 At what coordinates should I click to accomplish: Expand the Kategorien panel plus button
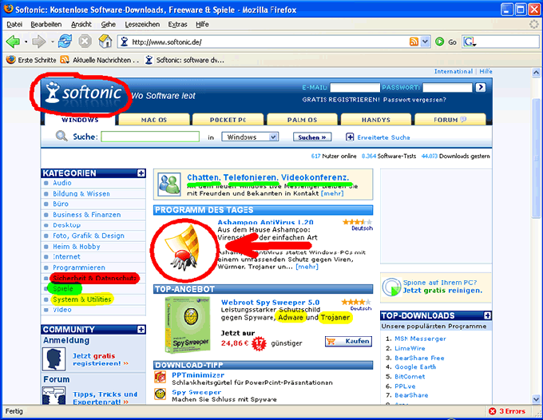click(141, 173)
